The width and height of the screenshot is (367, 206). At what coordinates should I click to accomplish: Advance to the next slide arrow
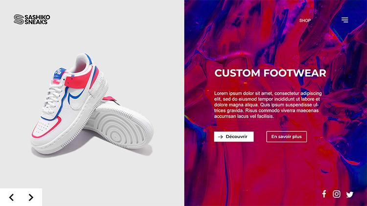(x=31, y=197)
